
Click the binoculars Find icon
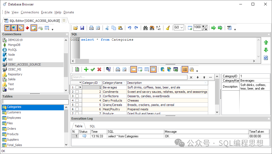(x=145, y=28)
